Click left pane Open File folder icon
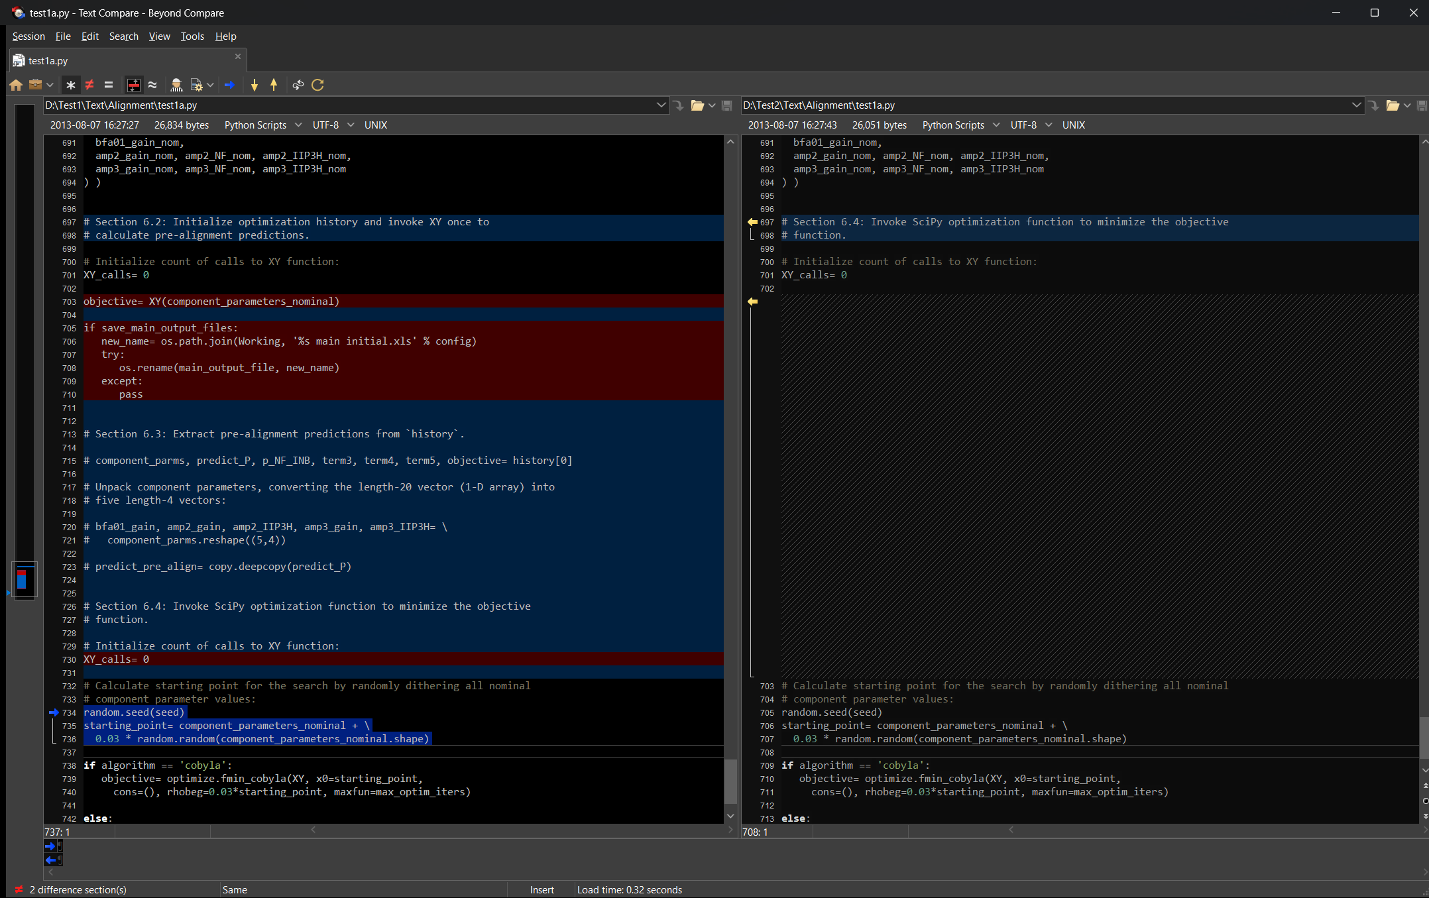This screenshot has height=898, width=1429. click(x=697, y=105)
